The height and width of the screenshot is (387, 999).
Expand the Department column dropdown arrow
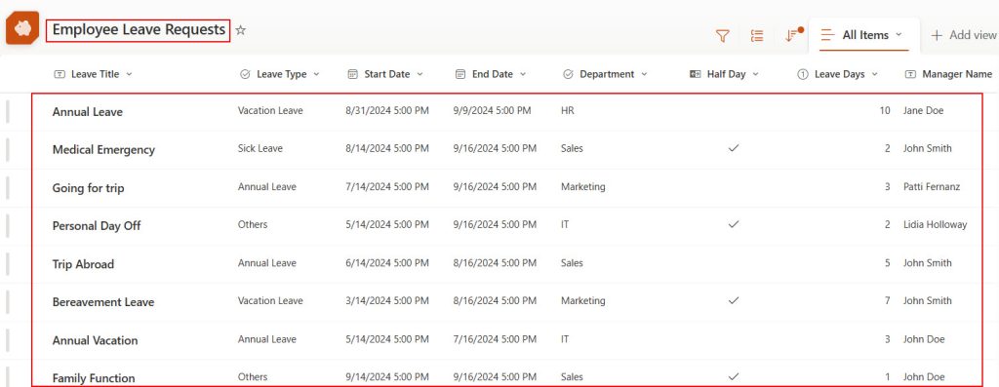coord(644,74)
